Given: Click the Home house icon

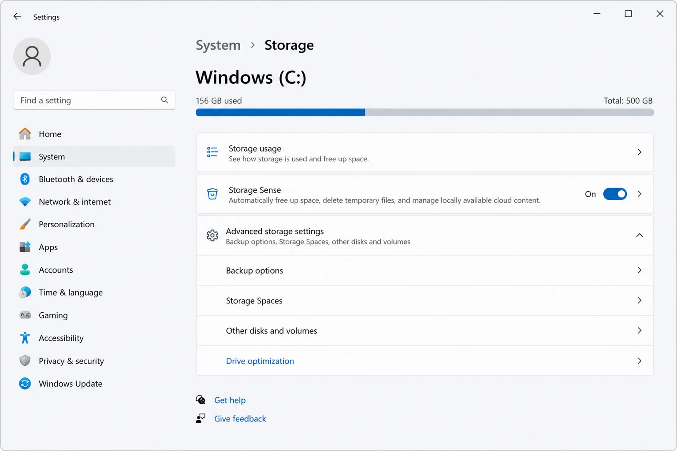Looking at the screenshot, I should tap(25, 134).
